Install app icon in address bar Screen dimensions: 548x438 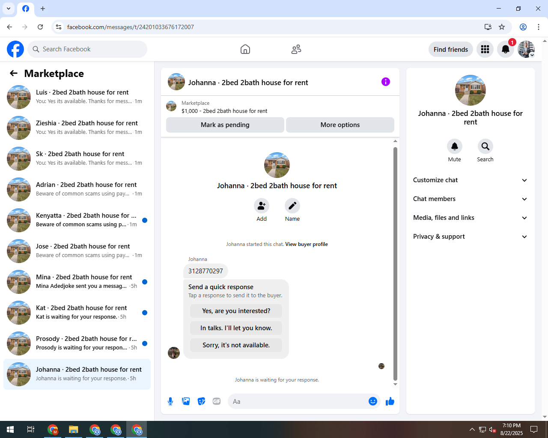click(488, 27)
